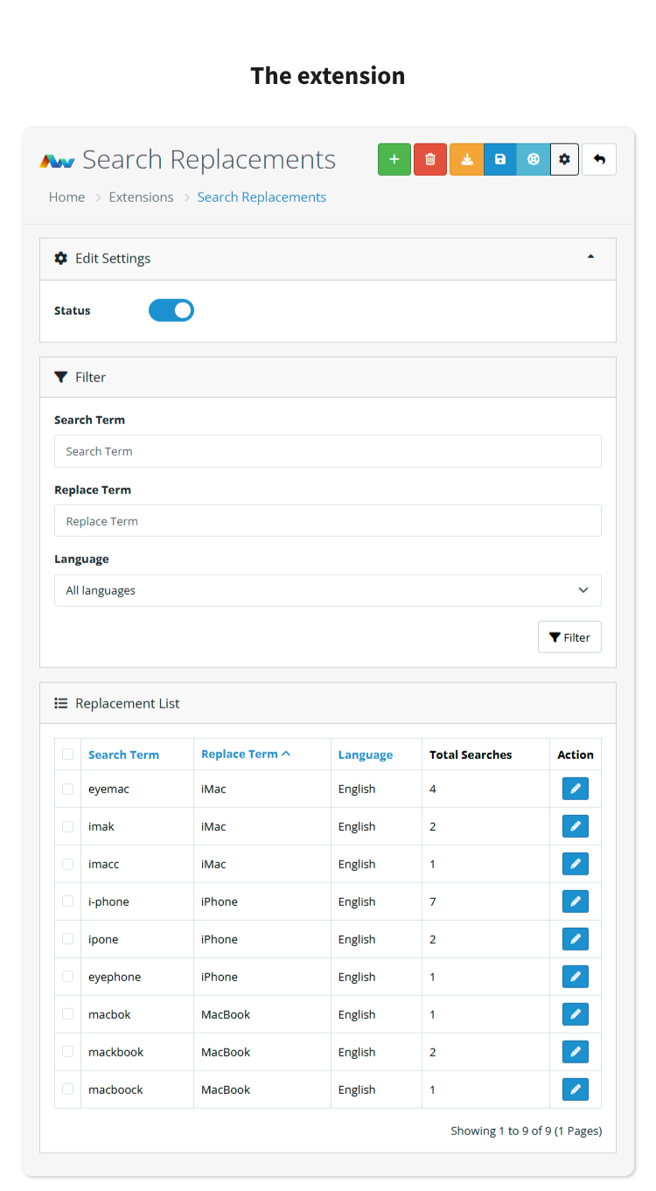The height and width of the screenshot is (1191, 656).
Task: Focus the Search Term input field
Action: [328, 451]
